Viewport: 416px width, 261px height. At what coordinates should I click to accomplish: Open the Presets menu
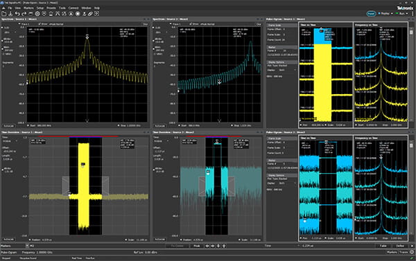(51, 8)
